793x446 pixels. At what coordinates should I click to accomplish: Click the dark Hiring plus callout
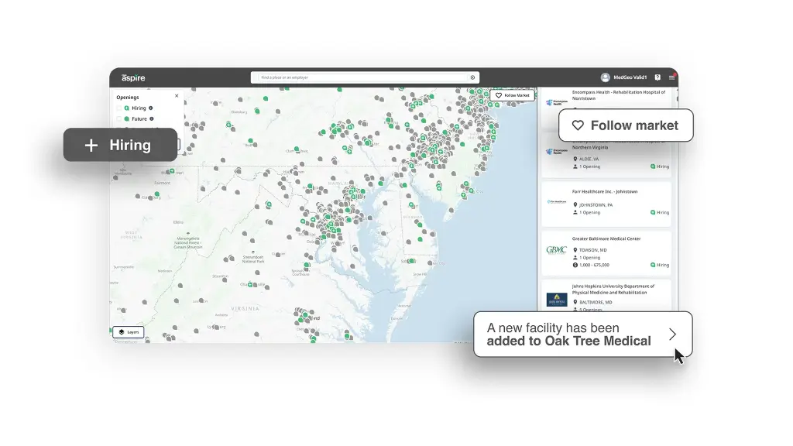coord(120,145)
